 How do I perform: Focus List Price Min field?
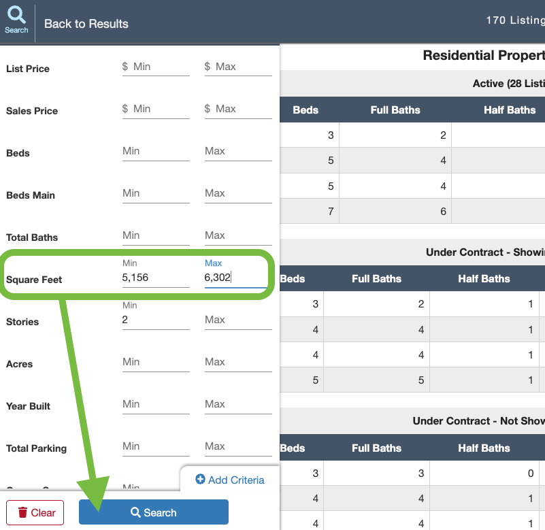(x=156, y=67)
